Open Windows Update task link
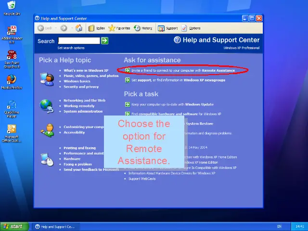Image resolution: width=308 pixels, height=231 pixels. 172,104
